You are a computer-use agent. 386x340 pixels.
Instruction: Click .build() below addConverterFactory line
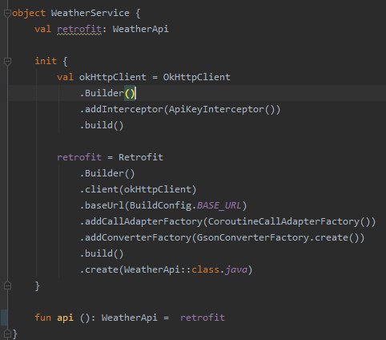pyautogui.click(x=102, y=253)
